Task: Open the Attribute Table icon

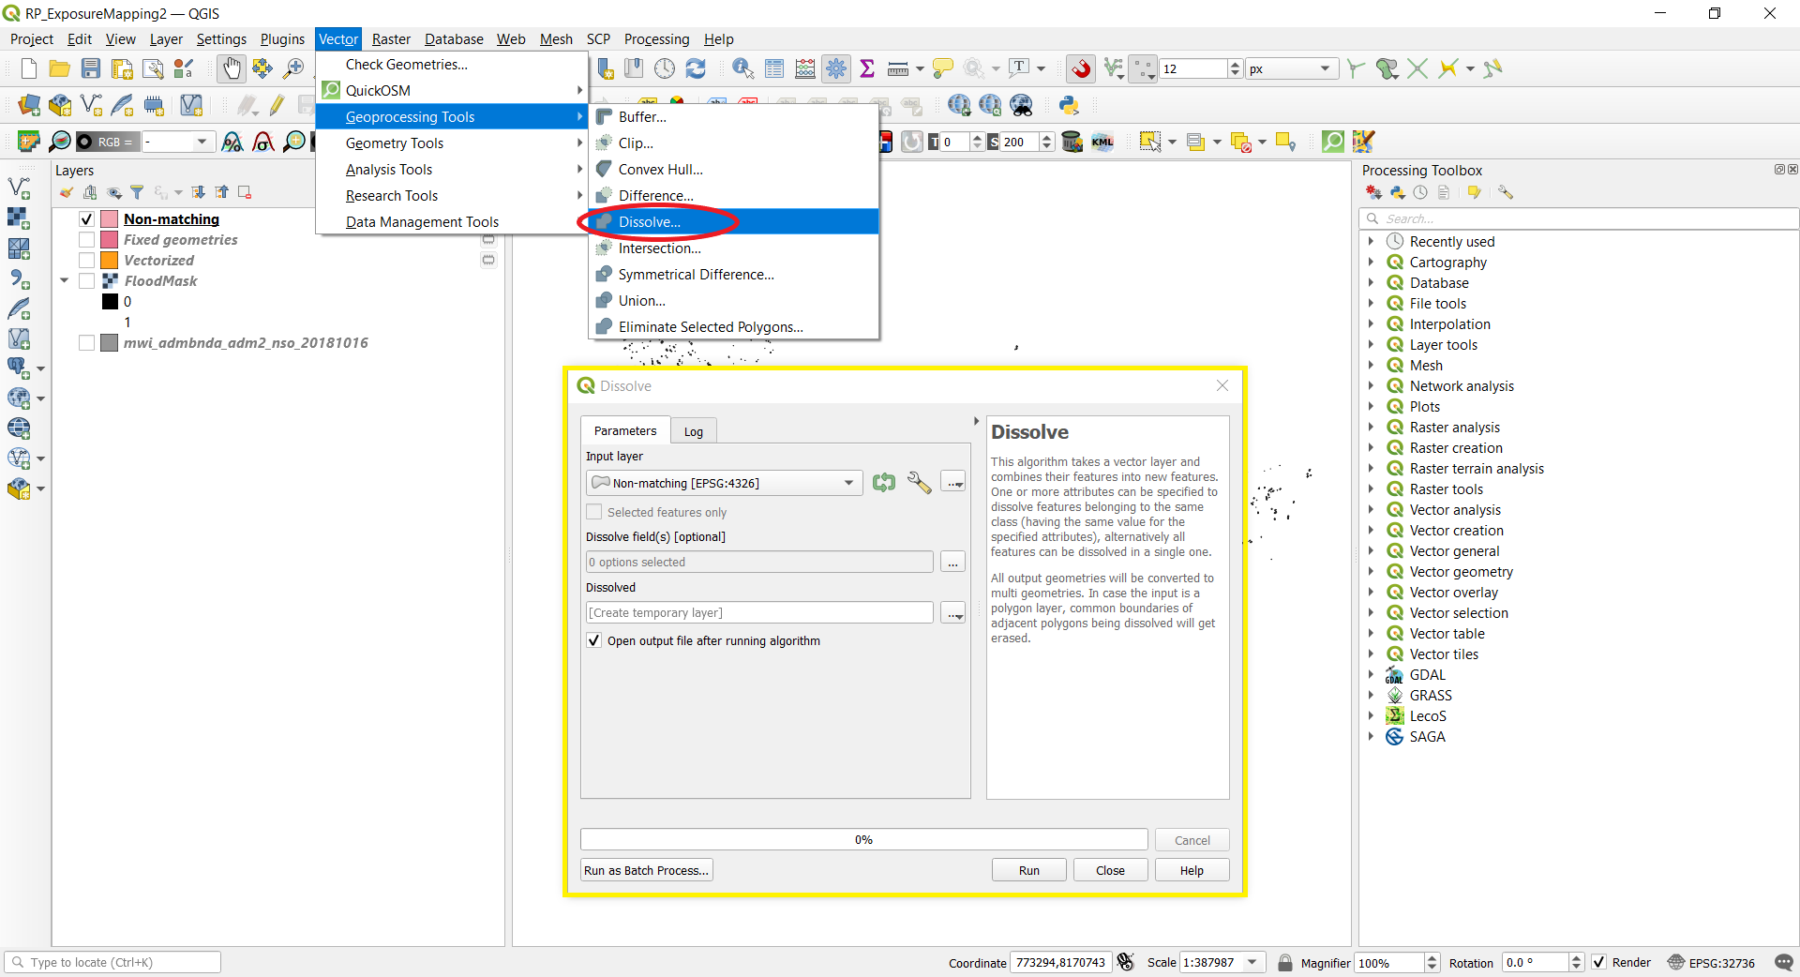Action: click(774, 68)
